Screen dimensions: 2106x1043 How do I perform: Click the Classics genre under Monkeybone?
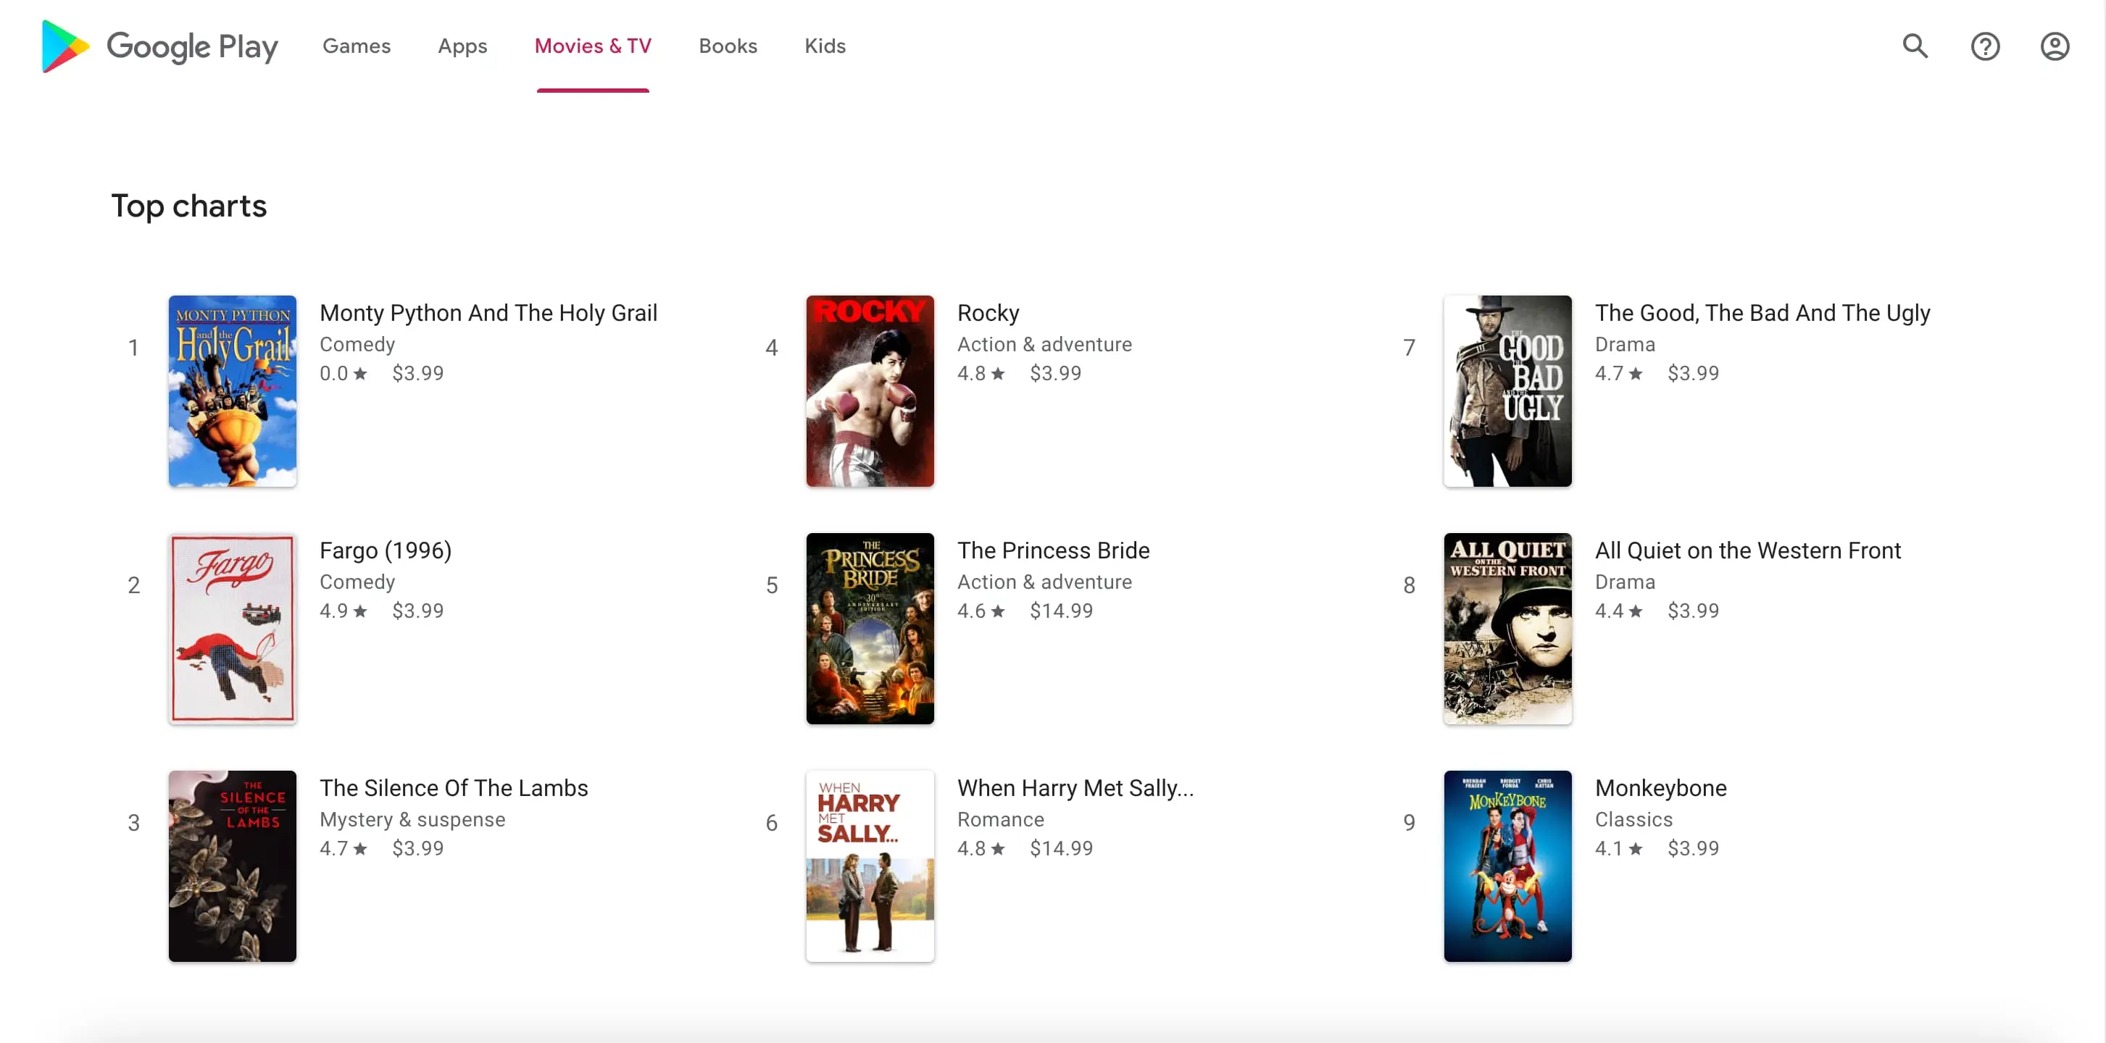pos(1633,819)
